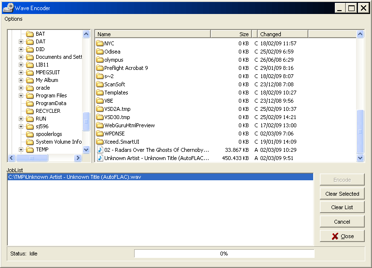Sort file list by Name column header
The image size is (372, 268).
pos(152,34)
